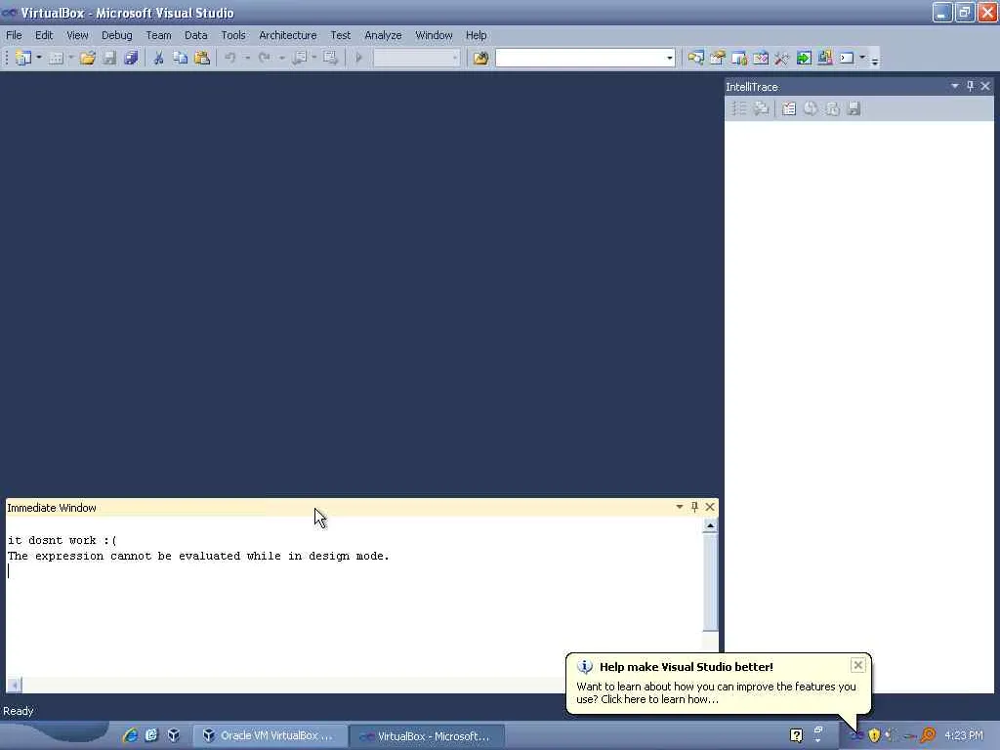
Task: Click the Open File folder icon
Action: [x=87, y=58]
